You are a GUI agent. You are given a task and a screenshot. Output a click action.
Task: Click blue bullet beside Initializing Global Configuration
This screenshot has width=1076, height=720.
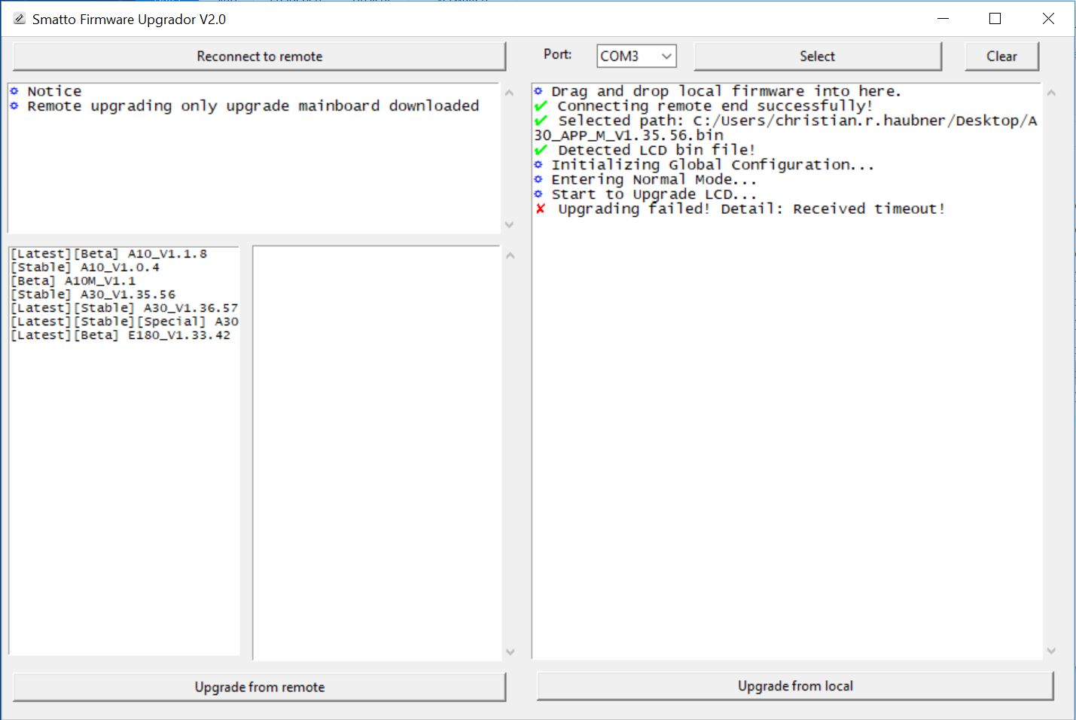tap(538, 164)
